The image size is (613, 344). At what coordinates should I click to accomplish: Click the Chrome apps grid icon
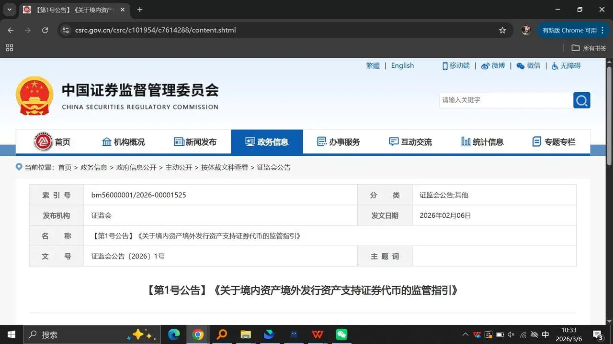10,48
